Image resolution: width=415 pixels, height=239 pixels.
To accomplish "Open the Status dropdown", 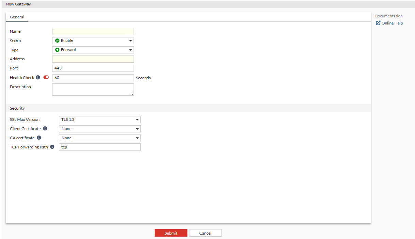I will pos(130,40).
